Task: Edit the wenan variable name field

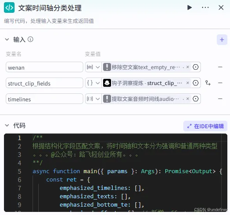Action: point(45,67)
